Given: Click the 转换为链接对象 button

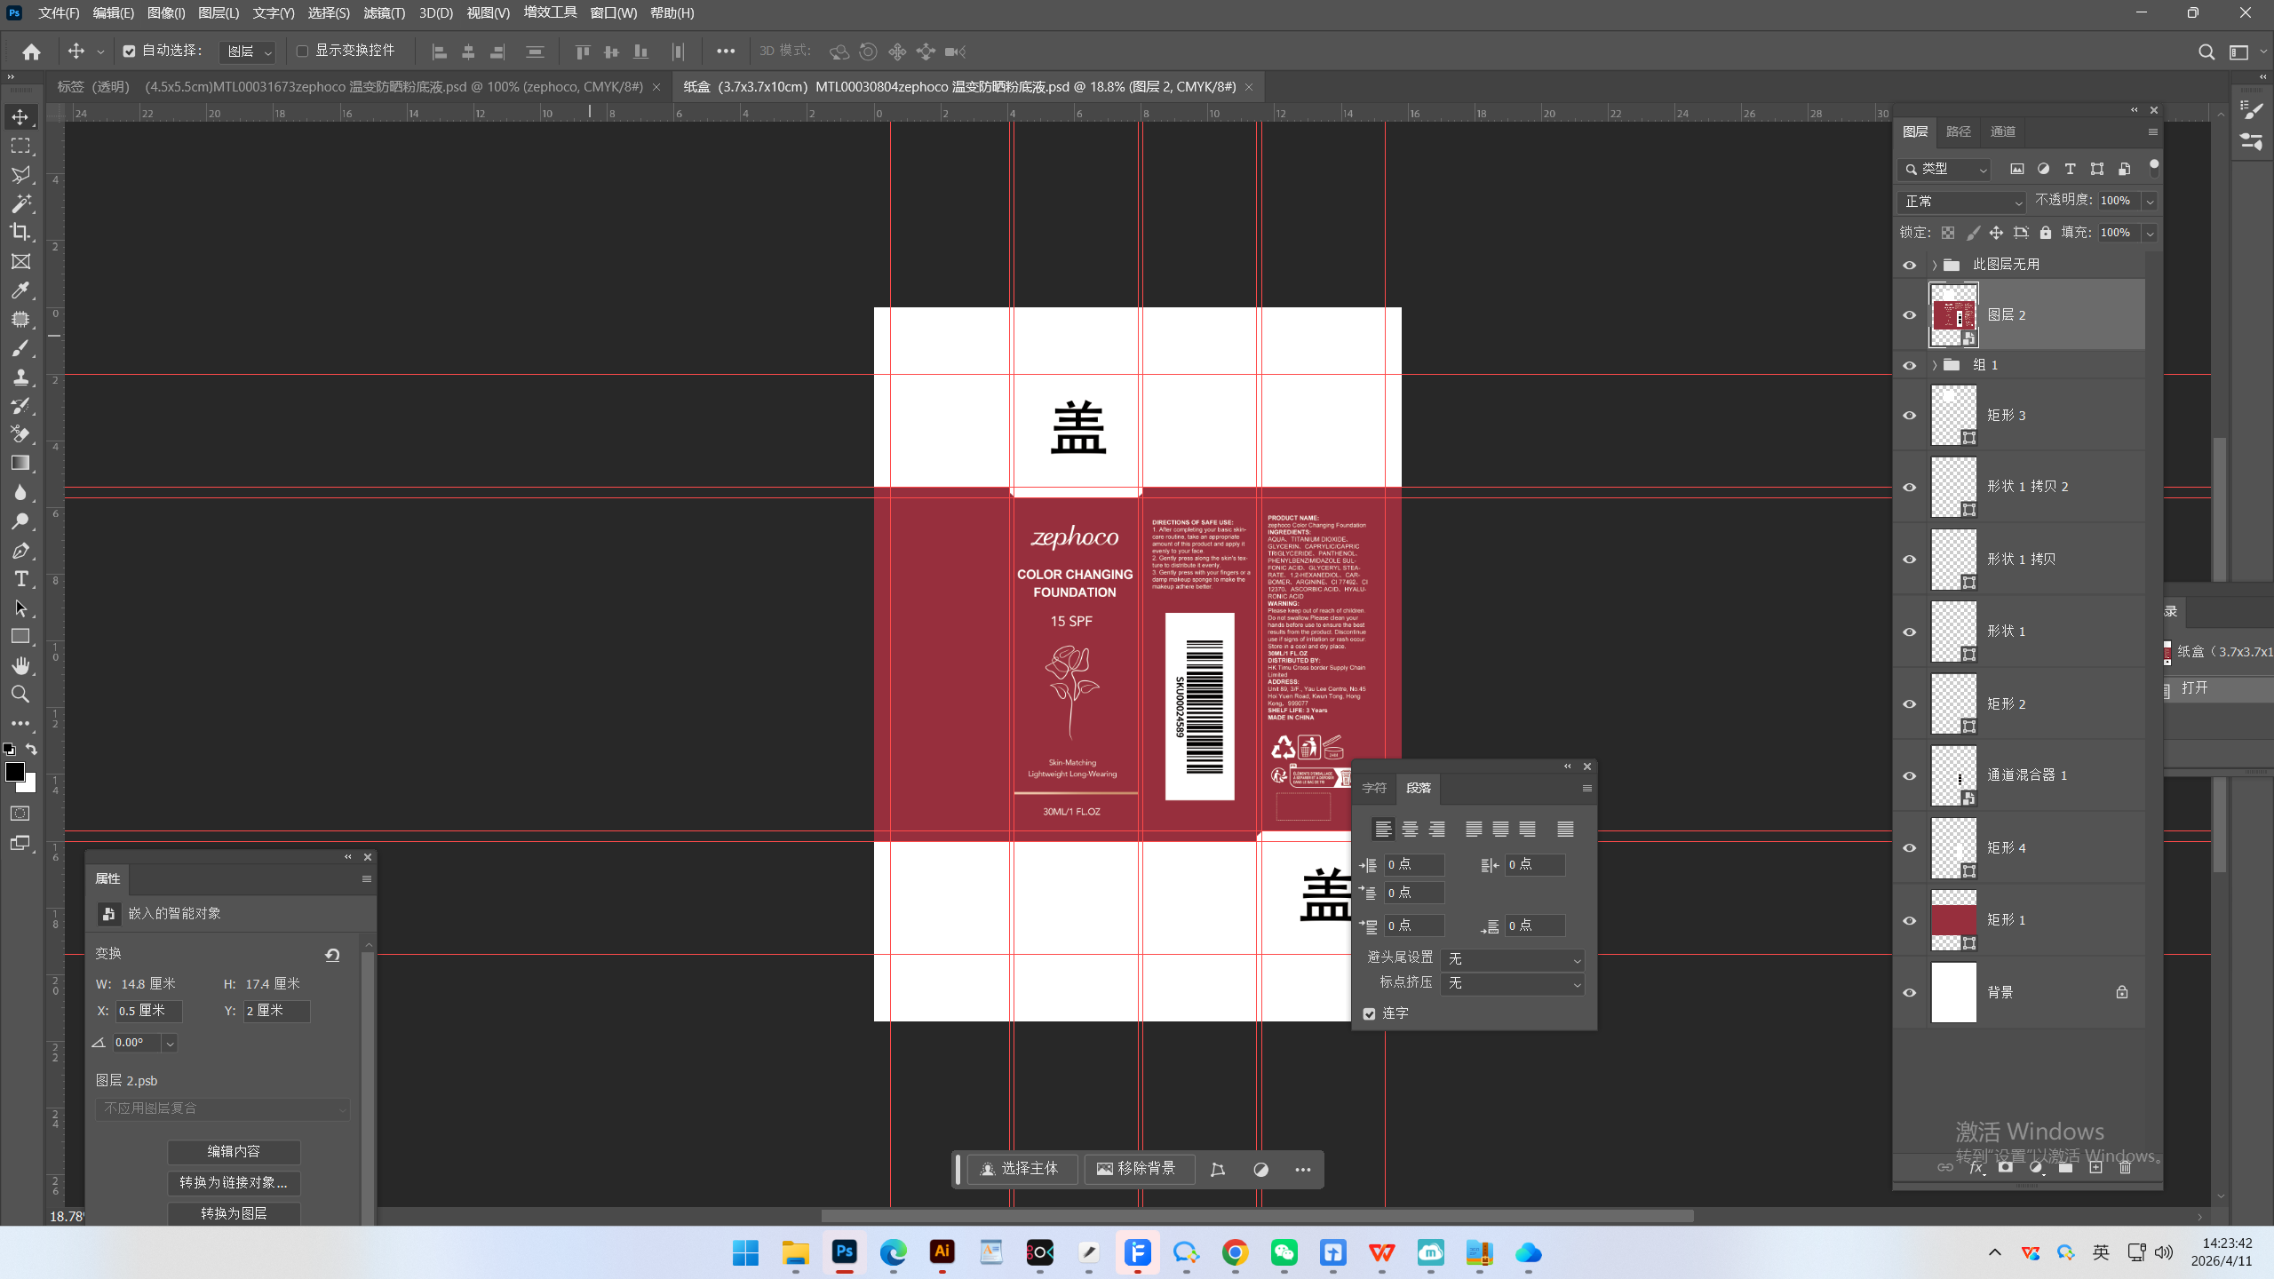Looking at the screenshot, I should pyautogui.click(x=234, y=1183).
